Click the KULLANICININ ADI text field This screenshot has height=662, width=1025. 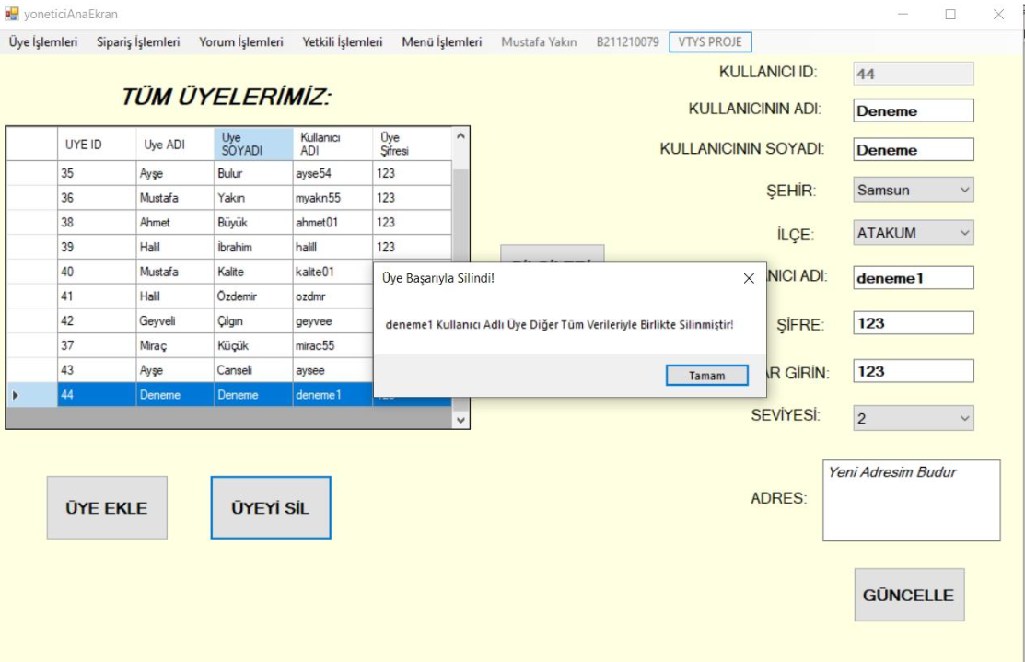913,110
